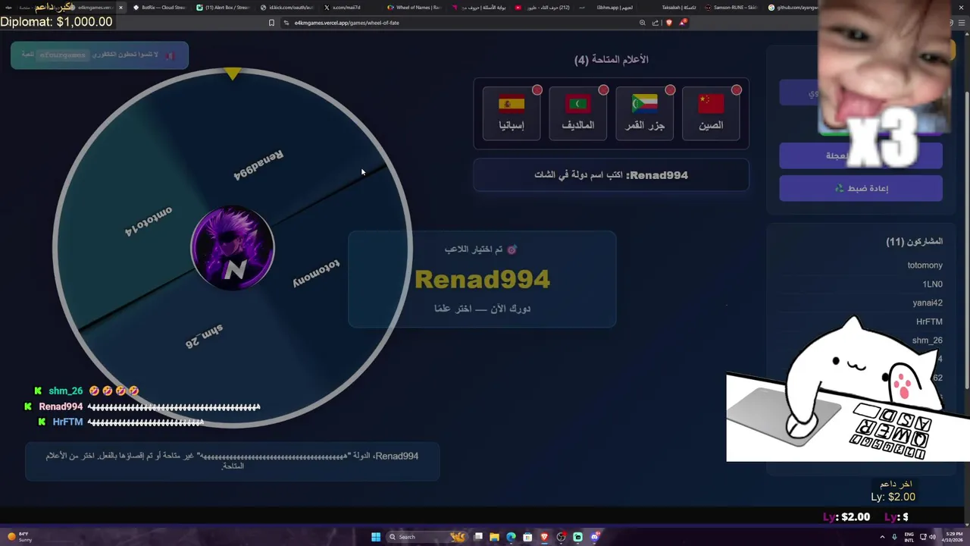Open the Windows Start menu
The width and height of the screenshot is (970, 546).
coord(376,537)
